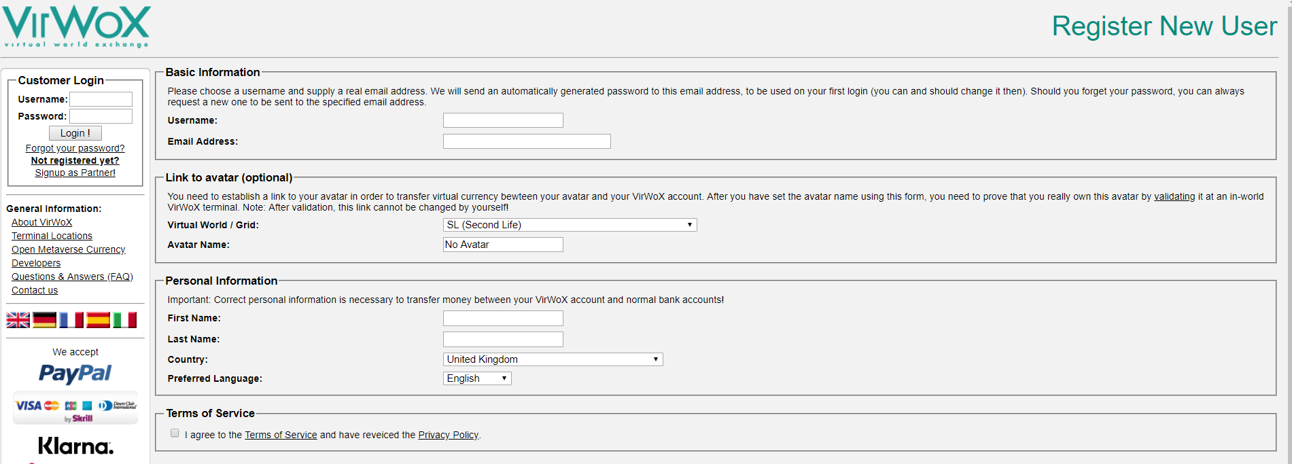Follow the Forgot your password? link
Screen dimensions: 1292x464
click(75, 148)
